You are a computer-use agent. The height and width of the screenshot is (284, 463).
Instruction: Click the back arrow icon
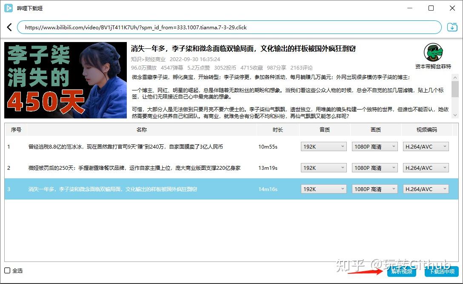[9, 28]
